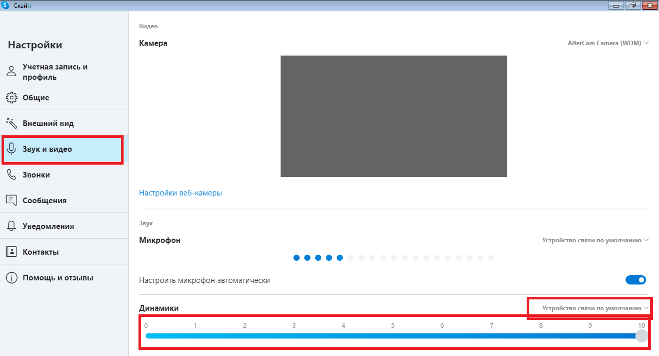Click the bell icon for Уведомления
Screen dimensions: 659x356
click(11, 226)
